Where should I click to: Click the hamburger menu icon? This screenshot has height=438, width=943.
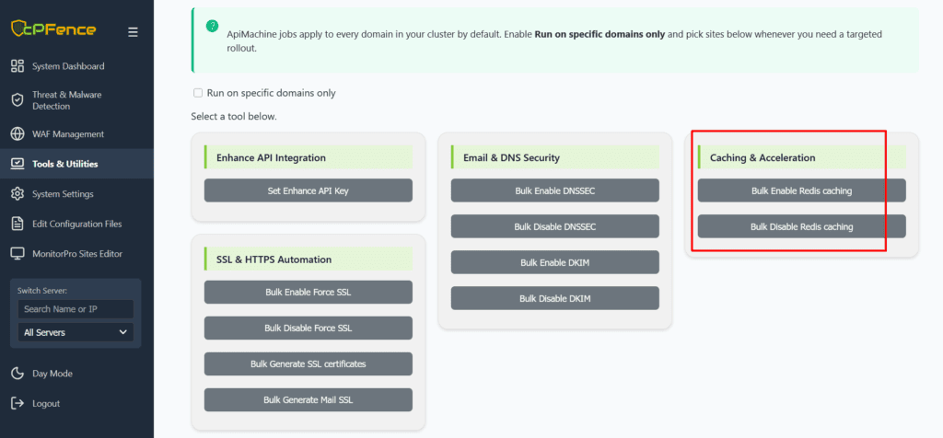tap(133, 31)
